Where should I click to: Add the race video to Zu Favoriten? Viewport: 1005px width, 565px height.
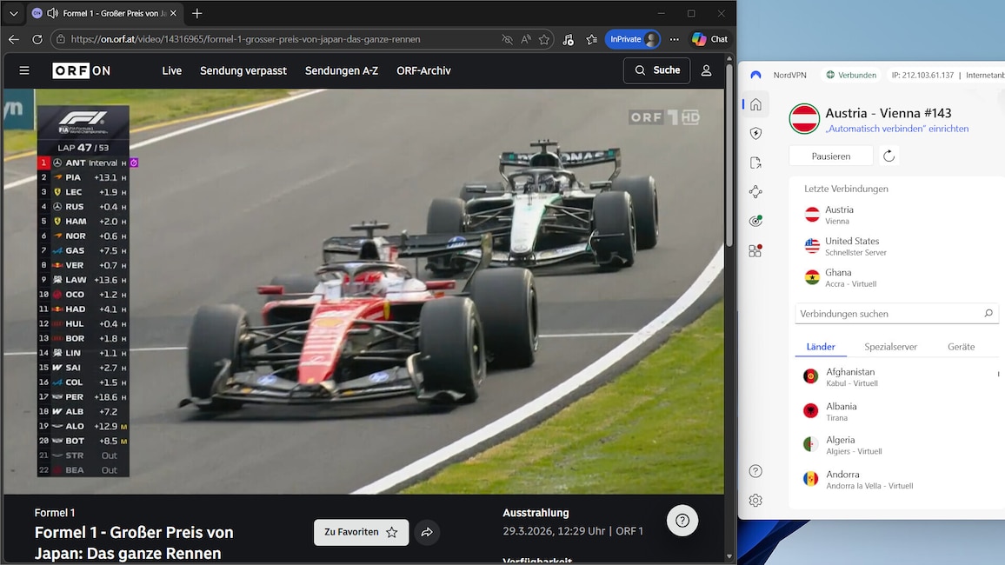(x=361, y=532)
